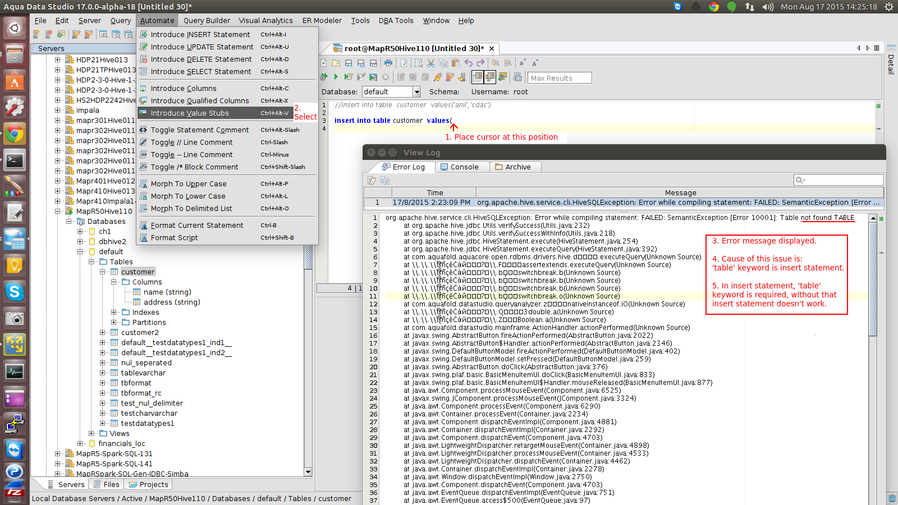This screenshot has width=898, height=505.
Task: Select the 'address (string)' column in tree
Action: tap(172, 302)
